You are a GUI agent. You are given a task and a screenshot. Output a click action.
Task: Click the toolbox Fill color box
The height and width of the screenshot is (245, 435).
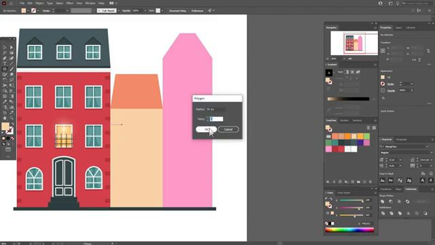point(5,127)
